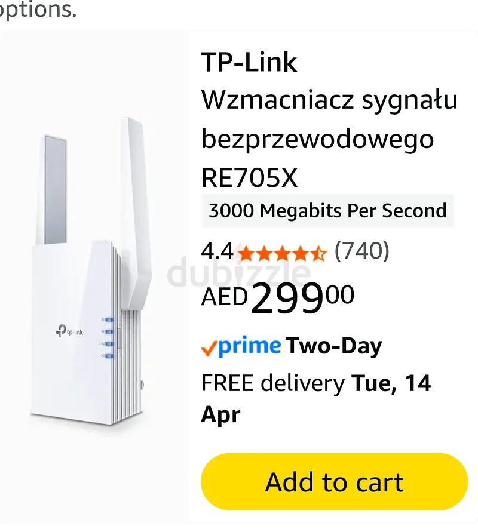Click the blue prime logo text
The image size is (478, 529).
pos(249,346)
